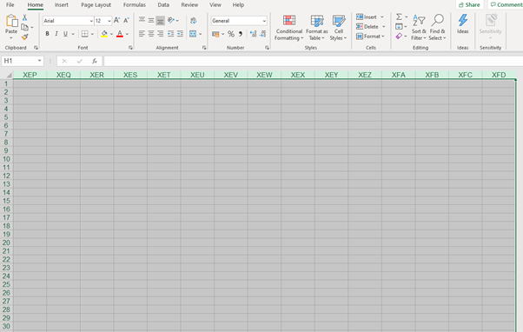Click the Merge & Center icon
Viewport: 523px width, 332px height.
point(193,34)
